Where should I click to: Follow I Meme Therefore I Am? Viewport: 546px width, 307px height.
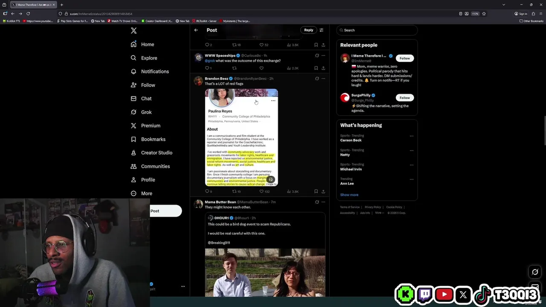(405, 58)
